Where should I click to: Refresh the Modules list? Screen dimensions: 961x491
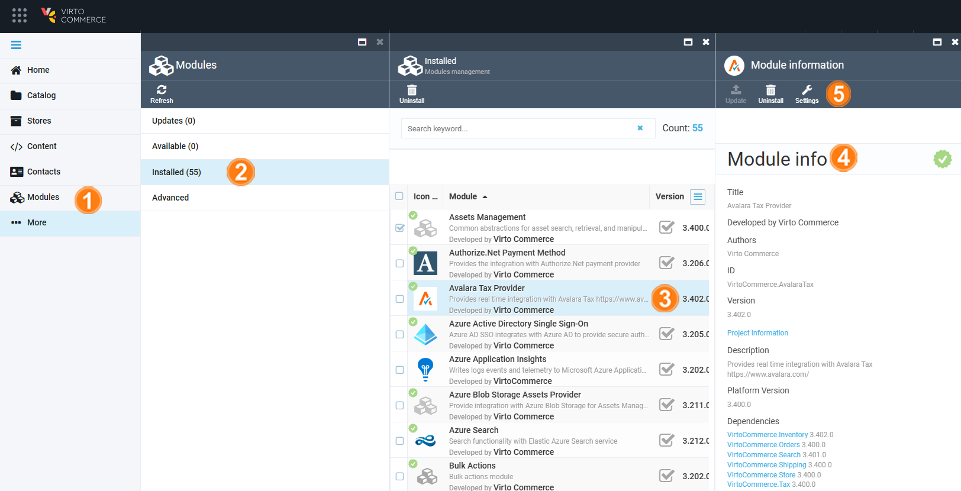pyautogui.click(x=162, y=94)
